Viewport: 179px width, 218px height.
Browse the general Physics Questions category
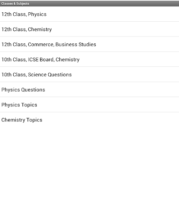89,89
